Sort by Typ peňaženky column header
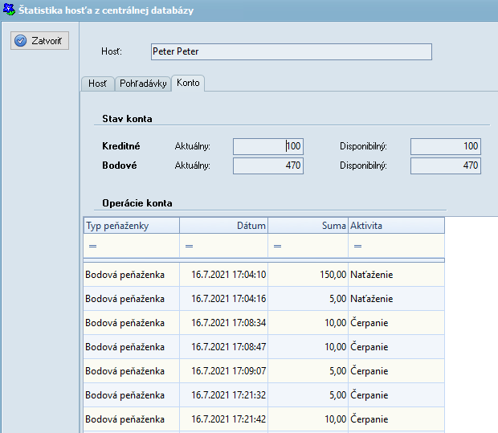Viewport: 498px width, 433px height. [131, 226]
